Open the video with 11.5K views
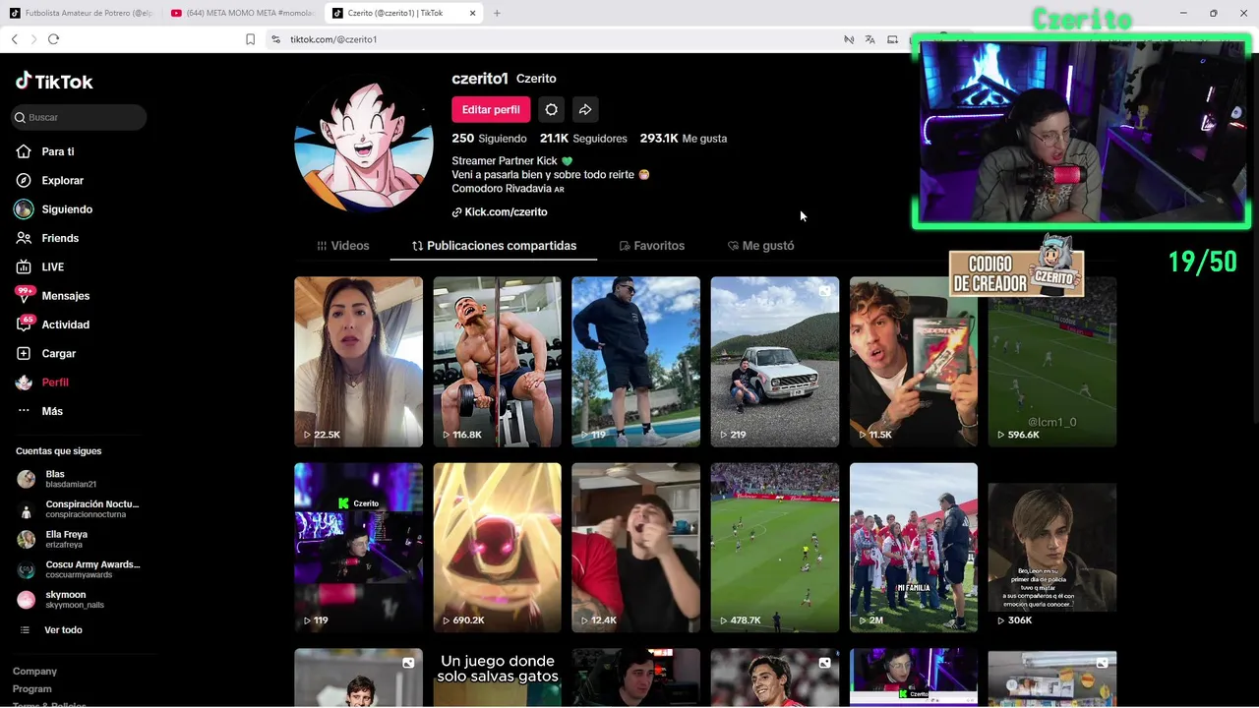 click(914, 362)
